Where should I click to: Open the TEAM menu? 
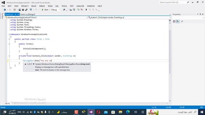click(x=50, y=6)
